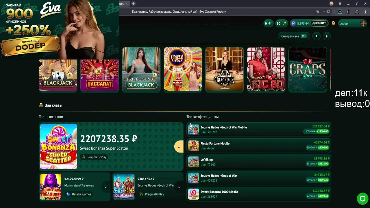Click the DEPOSIT button
The width and height of the screenshot is (370, 208).
point(319,23)
